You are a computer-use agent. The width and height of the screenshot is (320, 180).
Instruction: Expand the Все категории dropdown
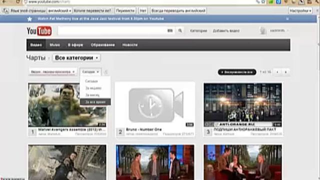(76, 58)
